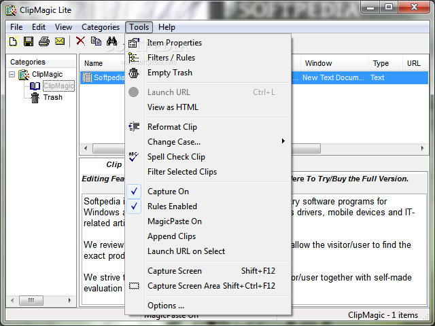
Task: Click the ClipMagic Lite title bar icon
Action: (x=11, y=10)
